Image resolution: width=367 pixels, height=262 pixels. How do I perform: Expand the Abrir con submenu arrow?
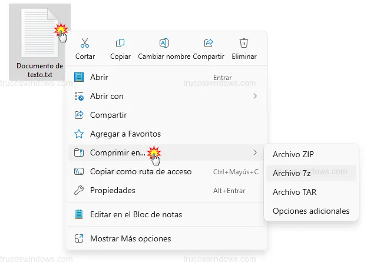[255, 96]
